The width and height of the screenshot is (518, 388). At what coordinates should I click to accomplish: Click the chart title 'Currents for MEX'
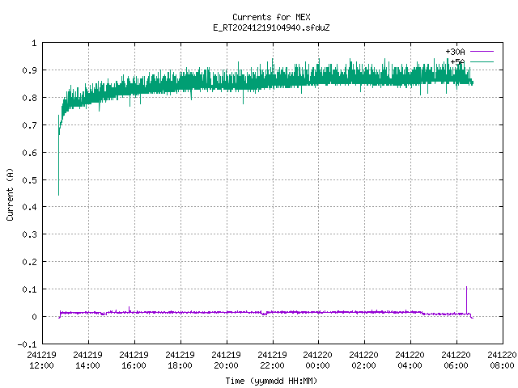271,17
